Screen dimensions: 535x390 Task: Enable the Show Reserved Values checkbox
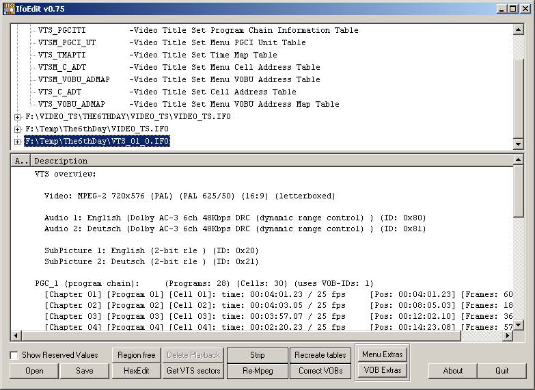coord(14,355)
